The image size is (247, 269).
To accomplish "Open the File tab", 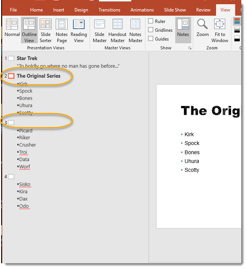I will coord(13,10).
